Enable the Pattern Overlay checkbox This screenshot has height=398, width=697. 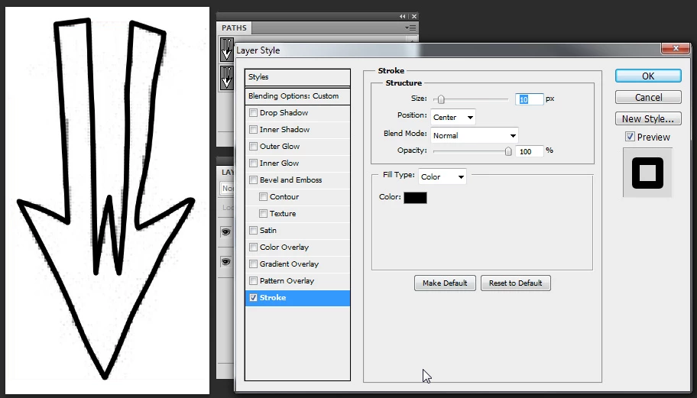coord(254,281)
